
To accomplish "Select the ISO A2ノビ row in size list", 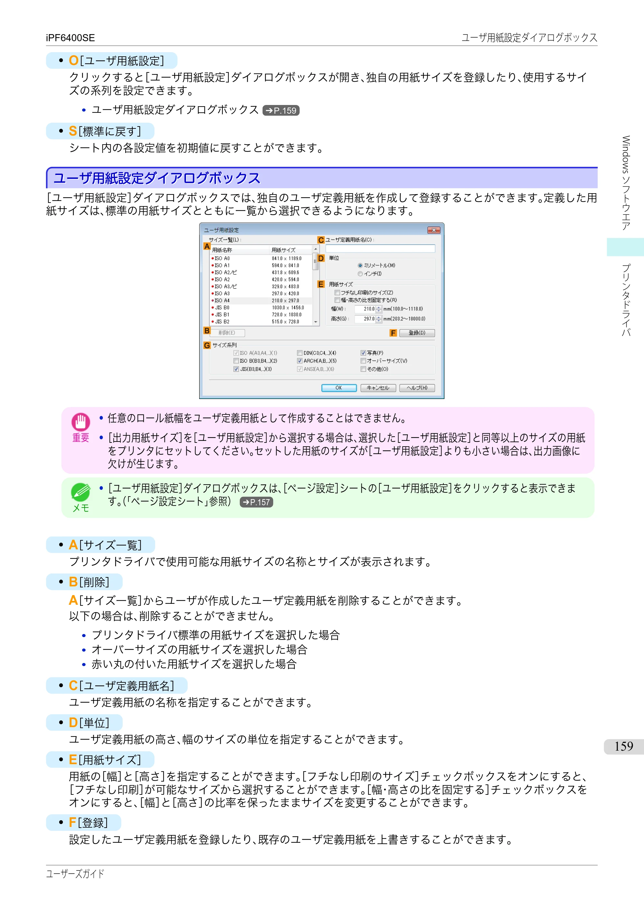I will 261,272.
